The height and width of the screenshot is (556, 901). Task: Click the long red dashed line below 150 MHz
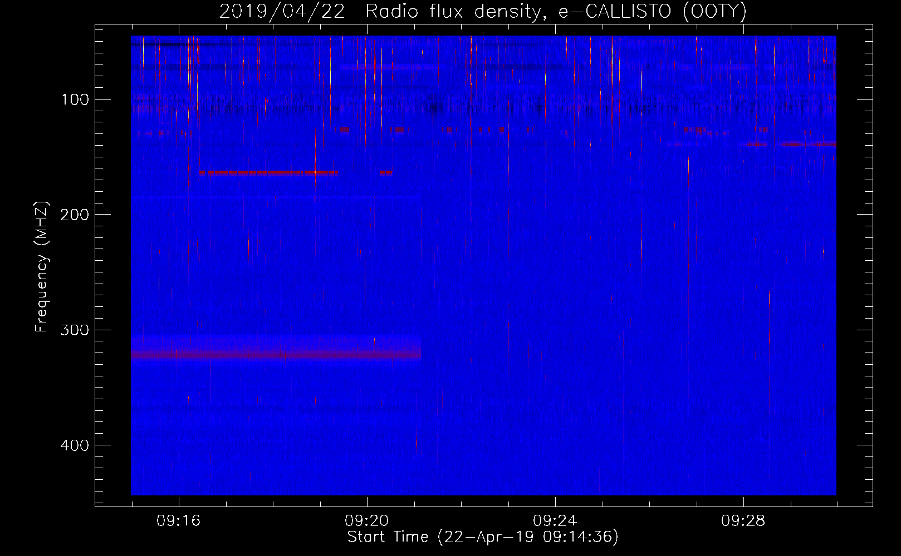point(268,173)
